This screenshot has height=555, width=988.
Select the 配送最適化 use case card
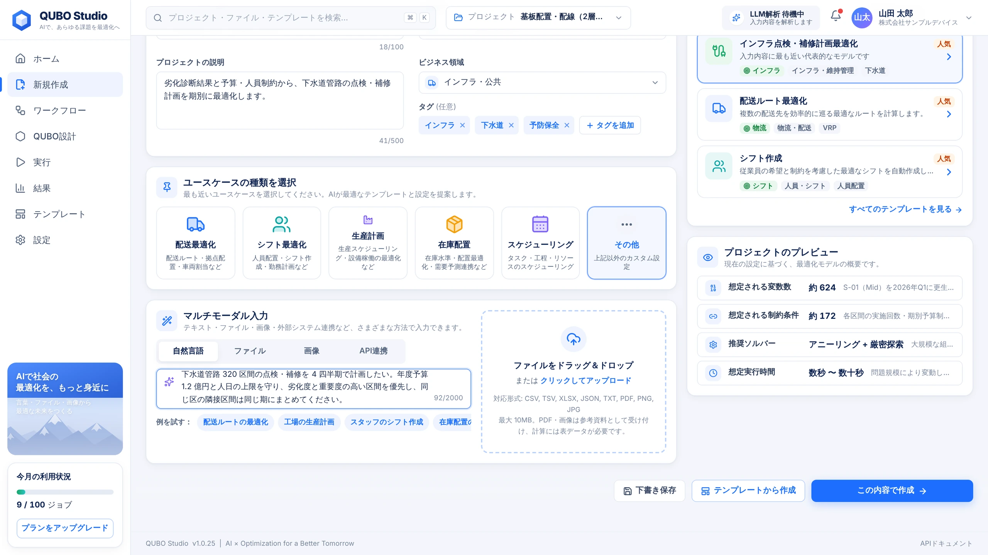(196, 243)
